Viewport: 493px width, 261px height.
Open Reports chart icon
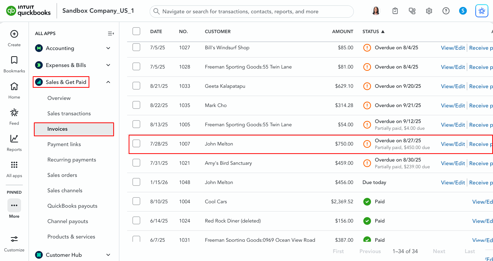[x=14, y=139]
